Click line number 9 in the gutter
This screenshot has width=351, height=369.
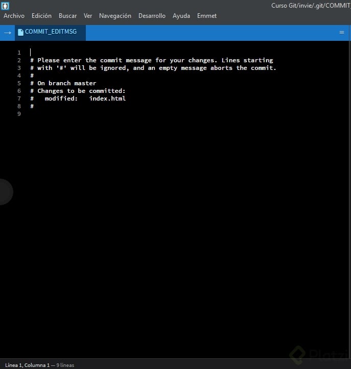tap(19, 114)
